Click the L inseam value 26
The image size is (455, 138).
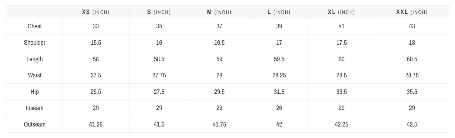tap(279, 108)
